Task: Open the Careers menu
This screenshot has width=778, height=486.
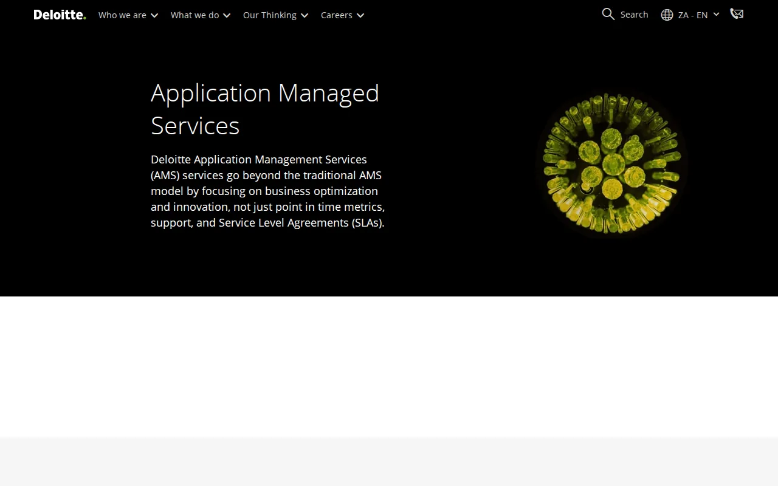Action: click(337, 15)
